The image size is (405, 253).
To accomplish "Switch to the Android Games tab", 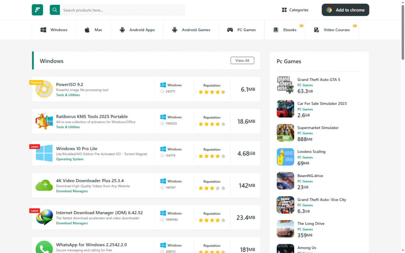I will point(191,30).
